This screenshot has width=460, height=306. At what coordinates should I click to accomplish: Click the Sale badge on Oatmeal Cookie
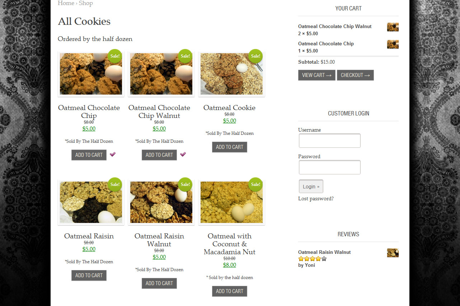255,56
